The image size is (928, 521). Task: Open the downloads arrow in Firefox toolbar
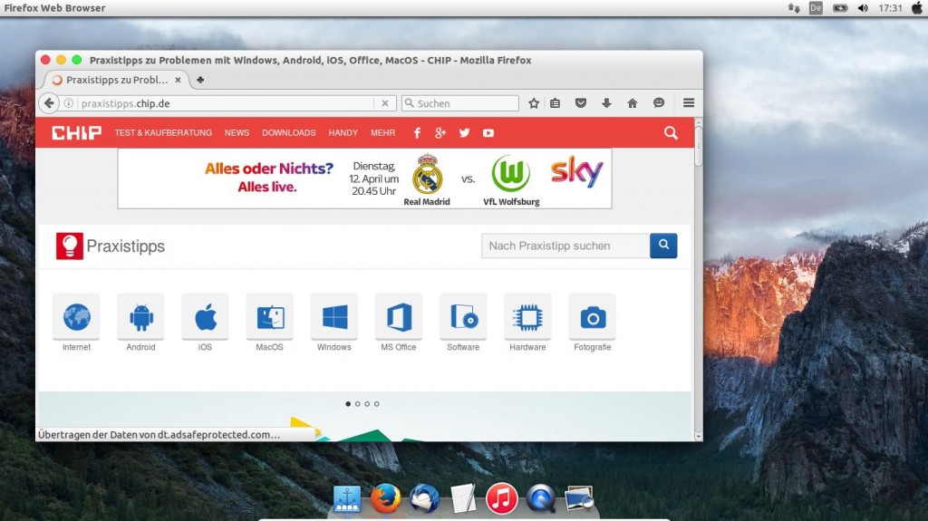[607, 103]
